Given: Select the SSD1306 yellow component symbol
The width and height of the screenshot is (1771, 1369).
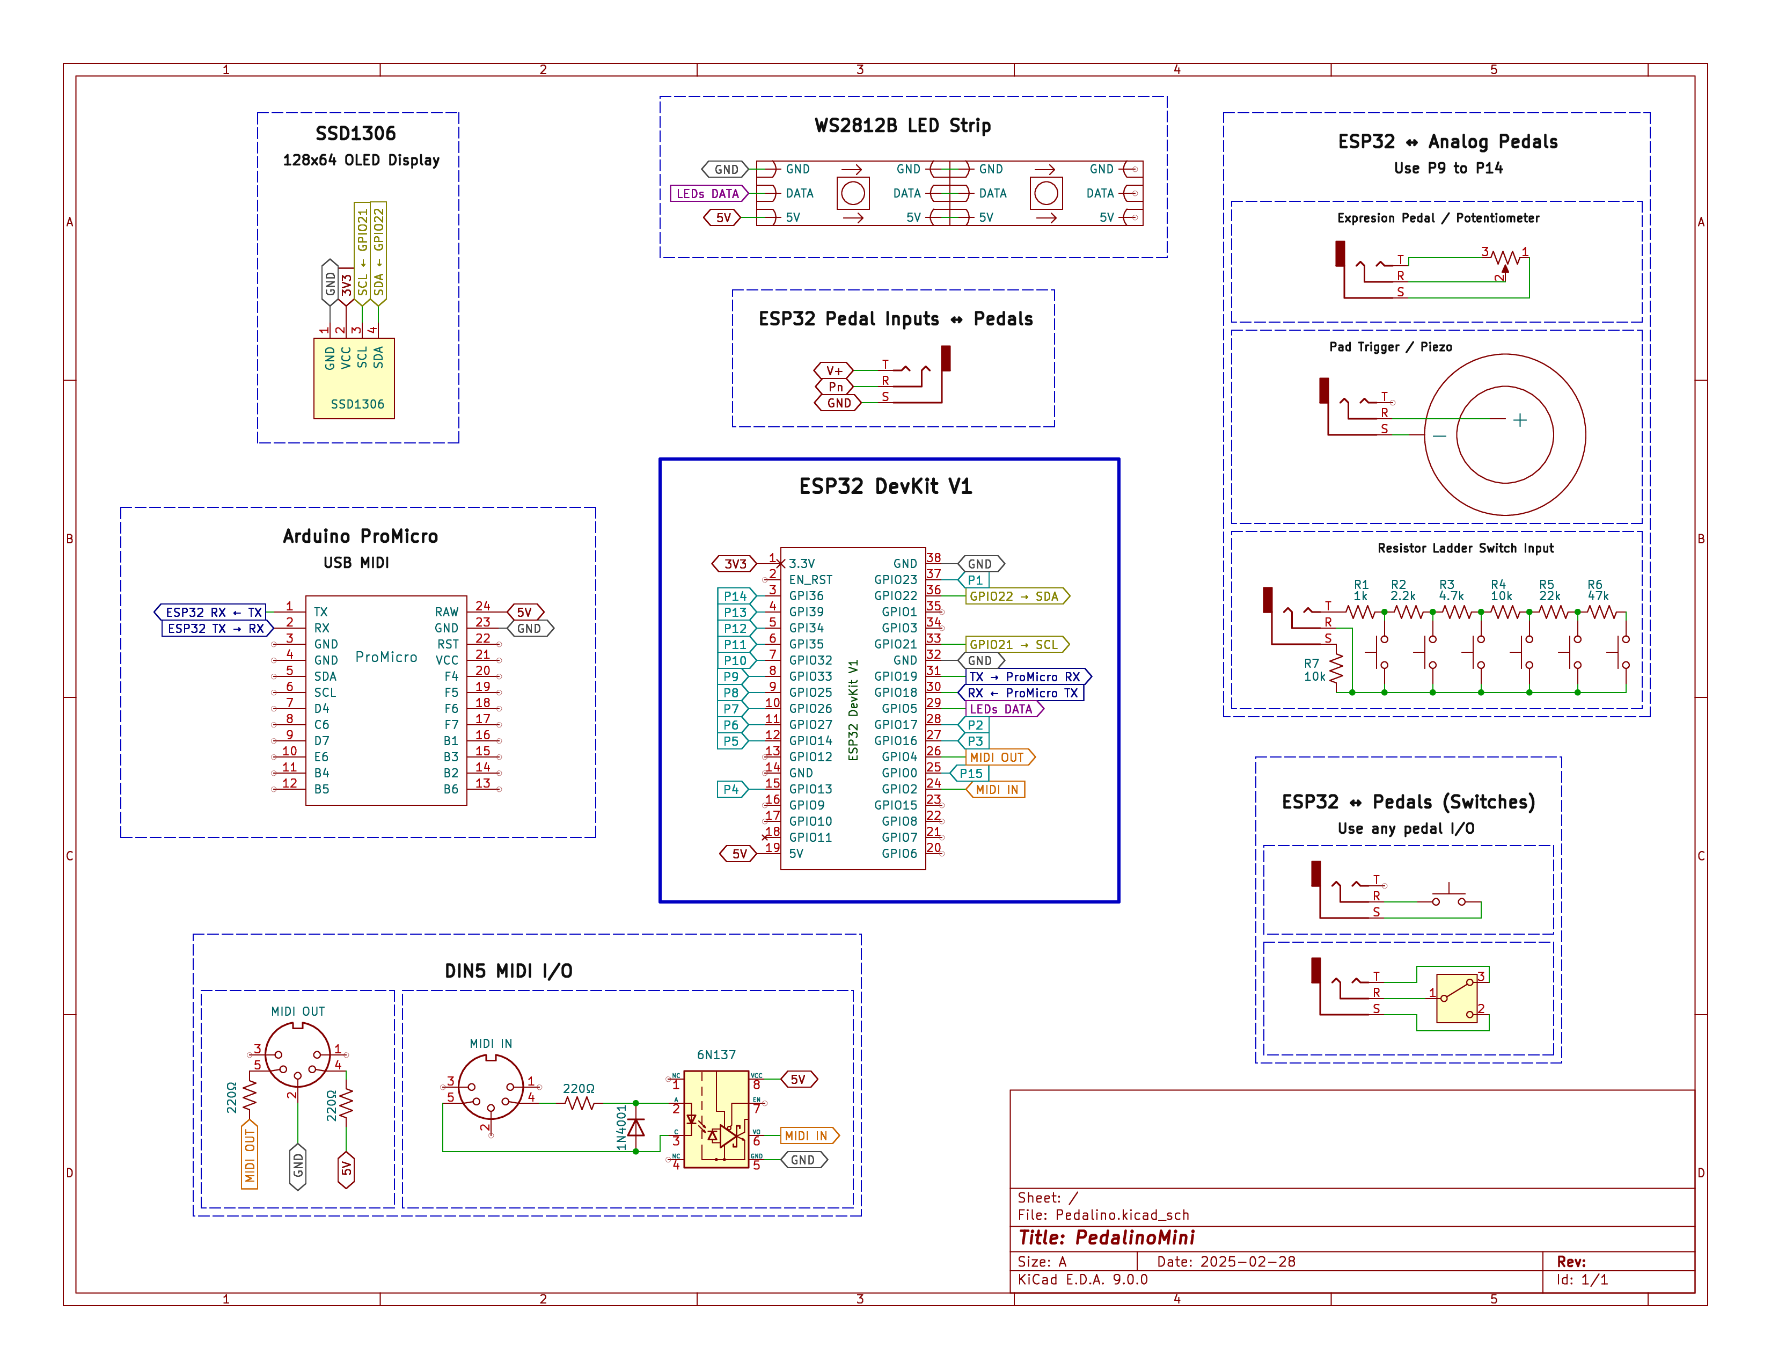Looking at the screenshot, I should click(x=354, y=378).
